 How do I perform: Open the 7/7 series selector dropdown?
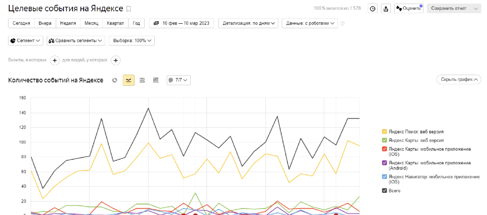point(178,80)
